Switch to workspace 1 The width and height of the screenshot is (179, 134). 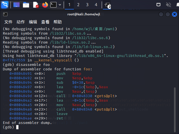(x=69, y=5)
